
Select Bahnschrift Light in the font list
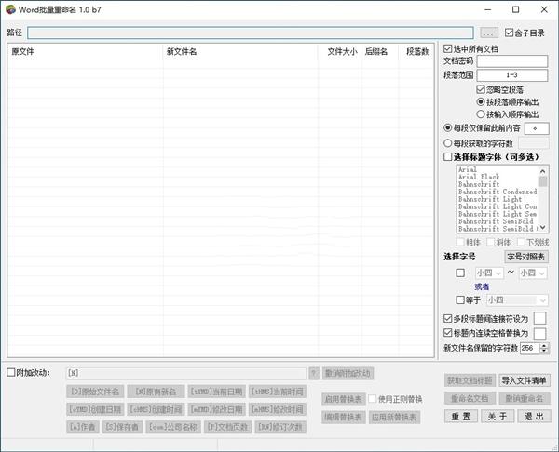(x=498, y=199)
